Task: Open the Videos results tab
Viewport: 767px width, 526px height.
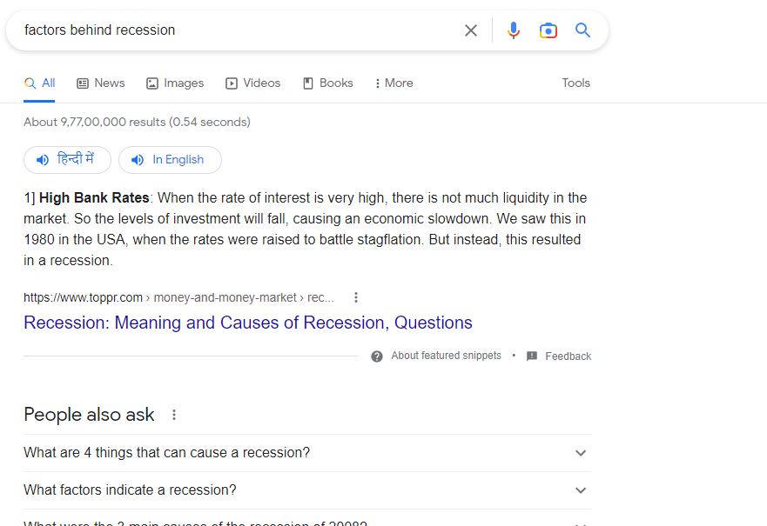Action: (x=253, y=83)
